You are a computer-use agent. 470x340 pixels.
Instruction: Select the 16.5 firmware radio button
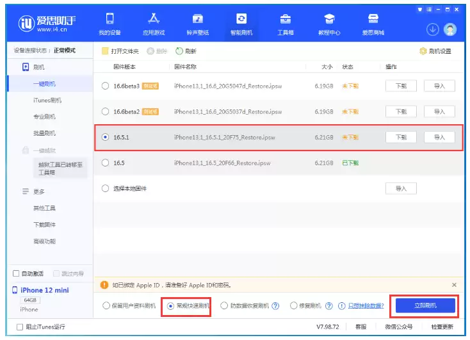105,163
